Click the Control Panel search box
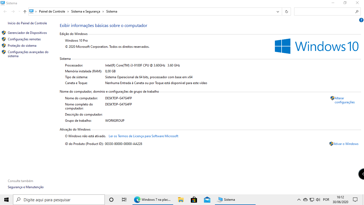This screenshot has width=364, height=205. (x=327, y=11)
